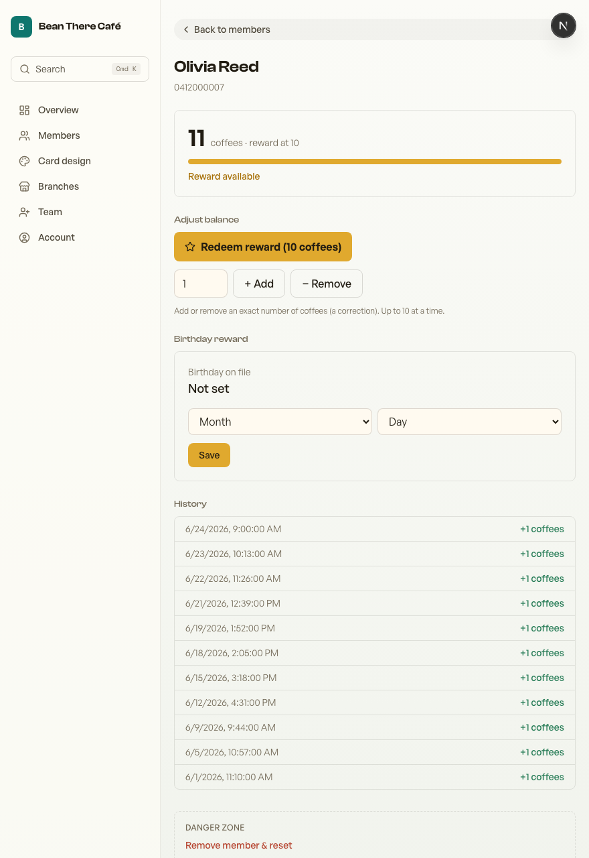Select history row 6/18/2026, 2:05:00 PM

(375, 653)
